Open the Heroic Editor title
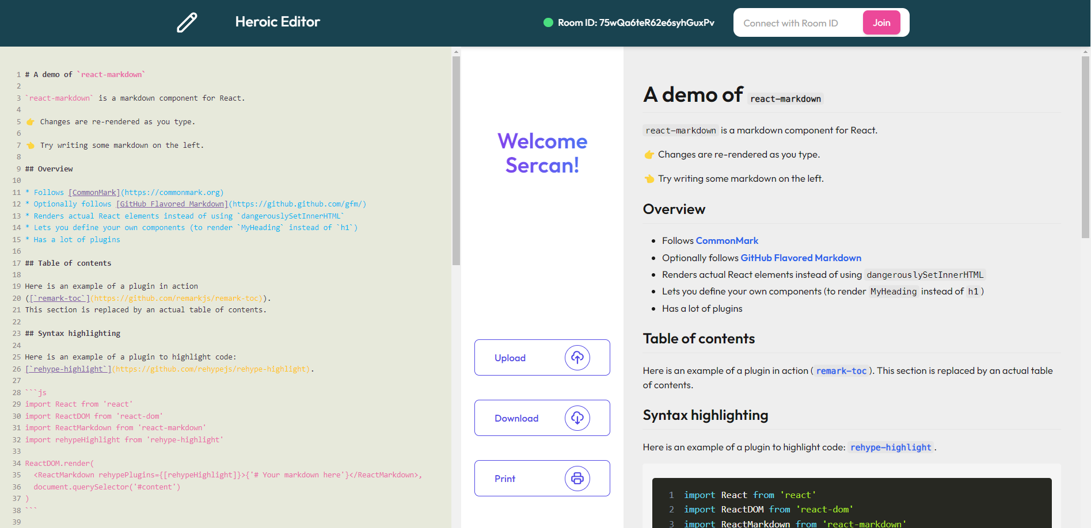Screen dimensions: 1091x528 click(x=277, y=22)
